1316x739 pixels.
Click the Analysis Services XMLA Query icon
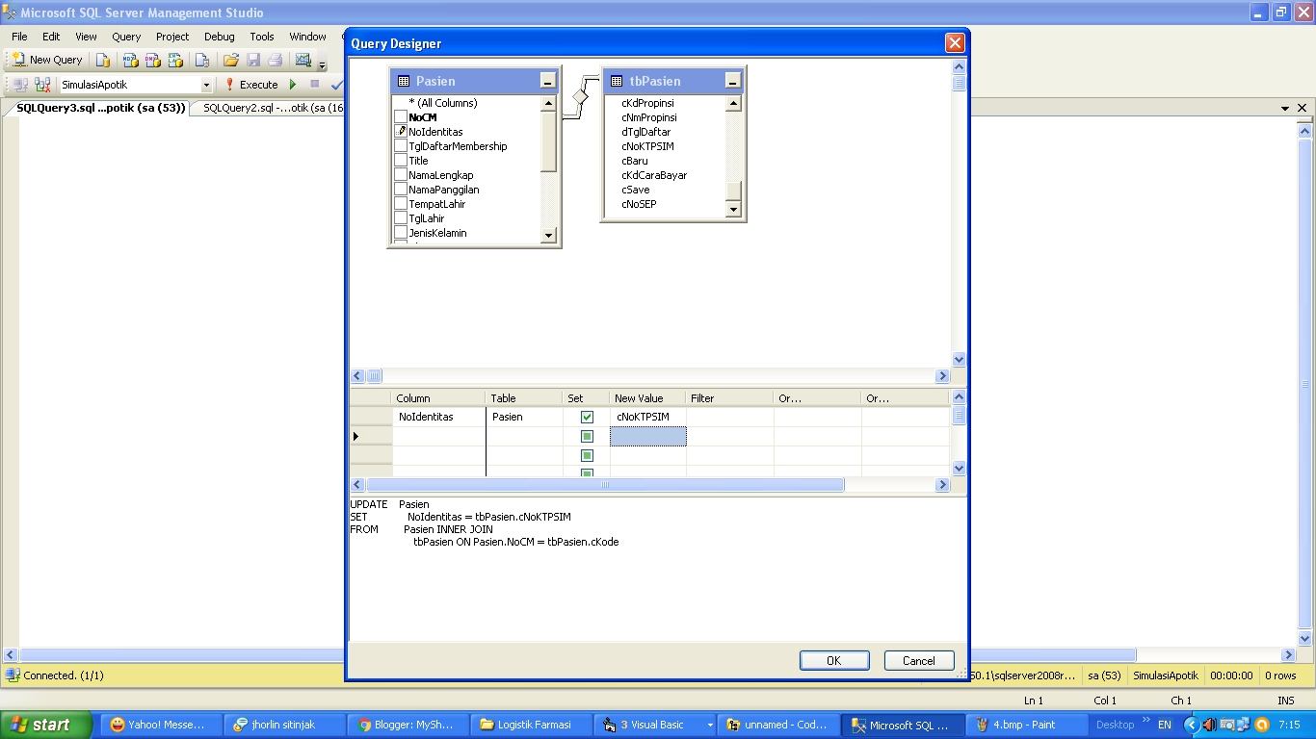pos(175,60)
